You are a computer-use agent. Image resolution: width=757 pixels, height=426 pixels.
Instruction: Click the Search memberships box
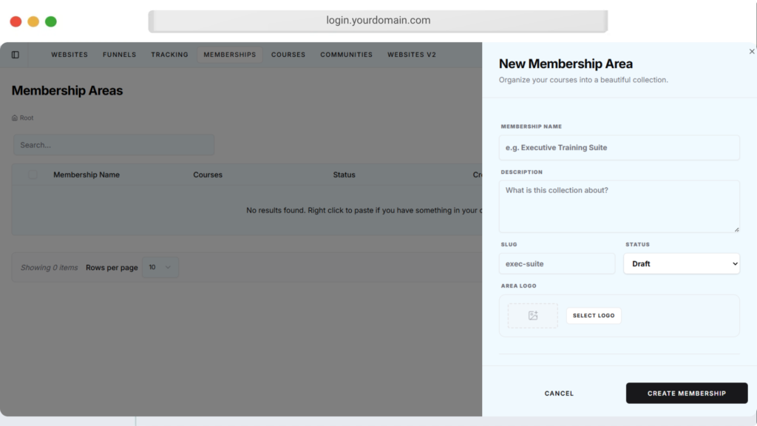click(114, 145)
